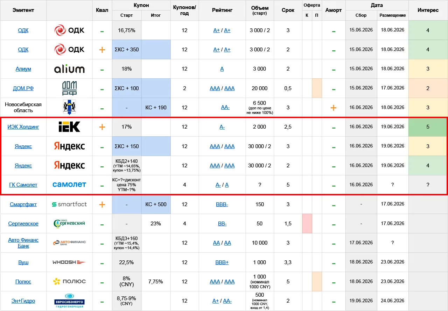The width and height of the screenshot is (448, 311).
Task: Click the самолет blue logo
Action: pos(69,184)
